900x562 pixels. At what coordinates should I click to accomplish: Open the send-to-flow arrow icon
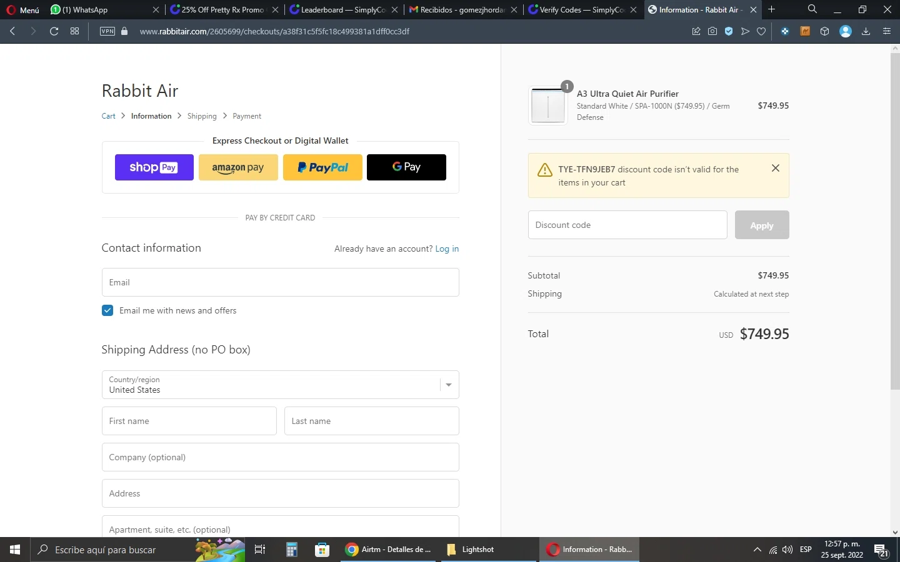tap(745, 31)
